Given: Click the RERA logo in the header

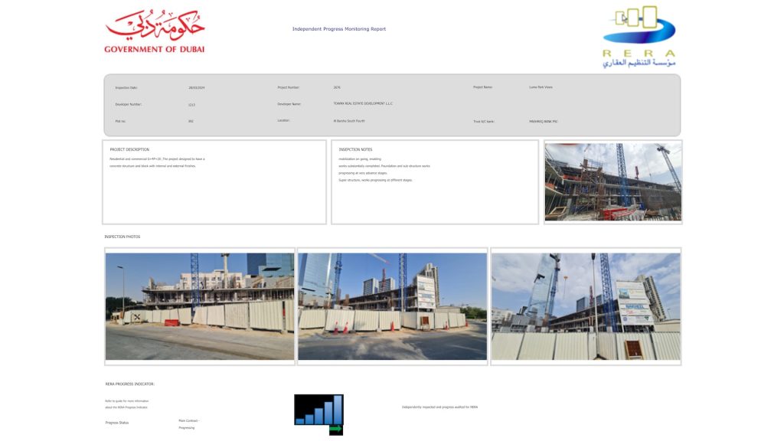Looking at the screenshot, I should tap(639, 36).
